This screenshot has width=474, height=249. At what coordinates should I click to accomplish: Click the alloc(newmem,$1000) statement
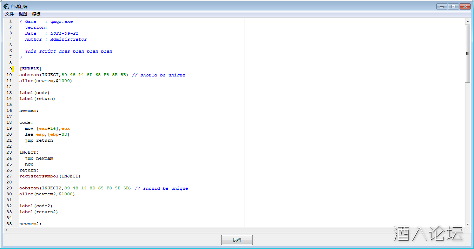pyautogui.click(x=46, y=81)
